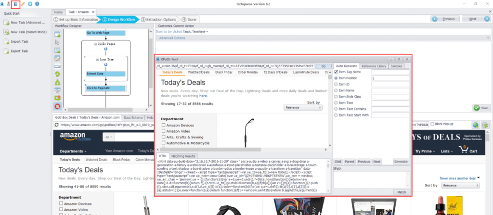Click the Item Position value field

tap(390, 78)
